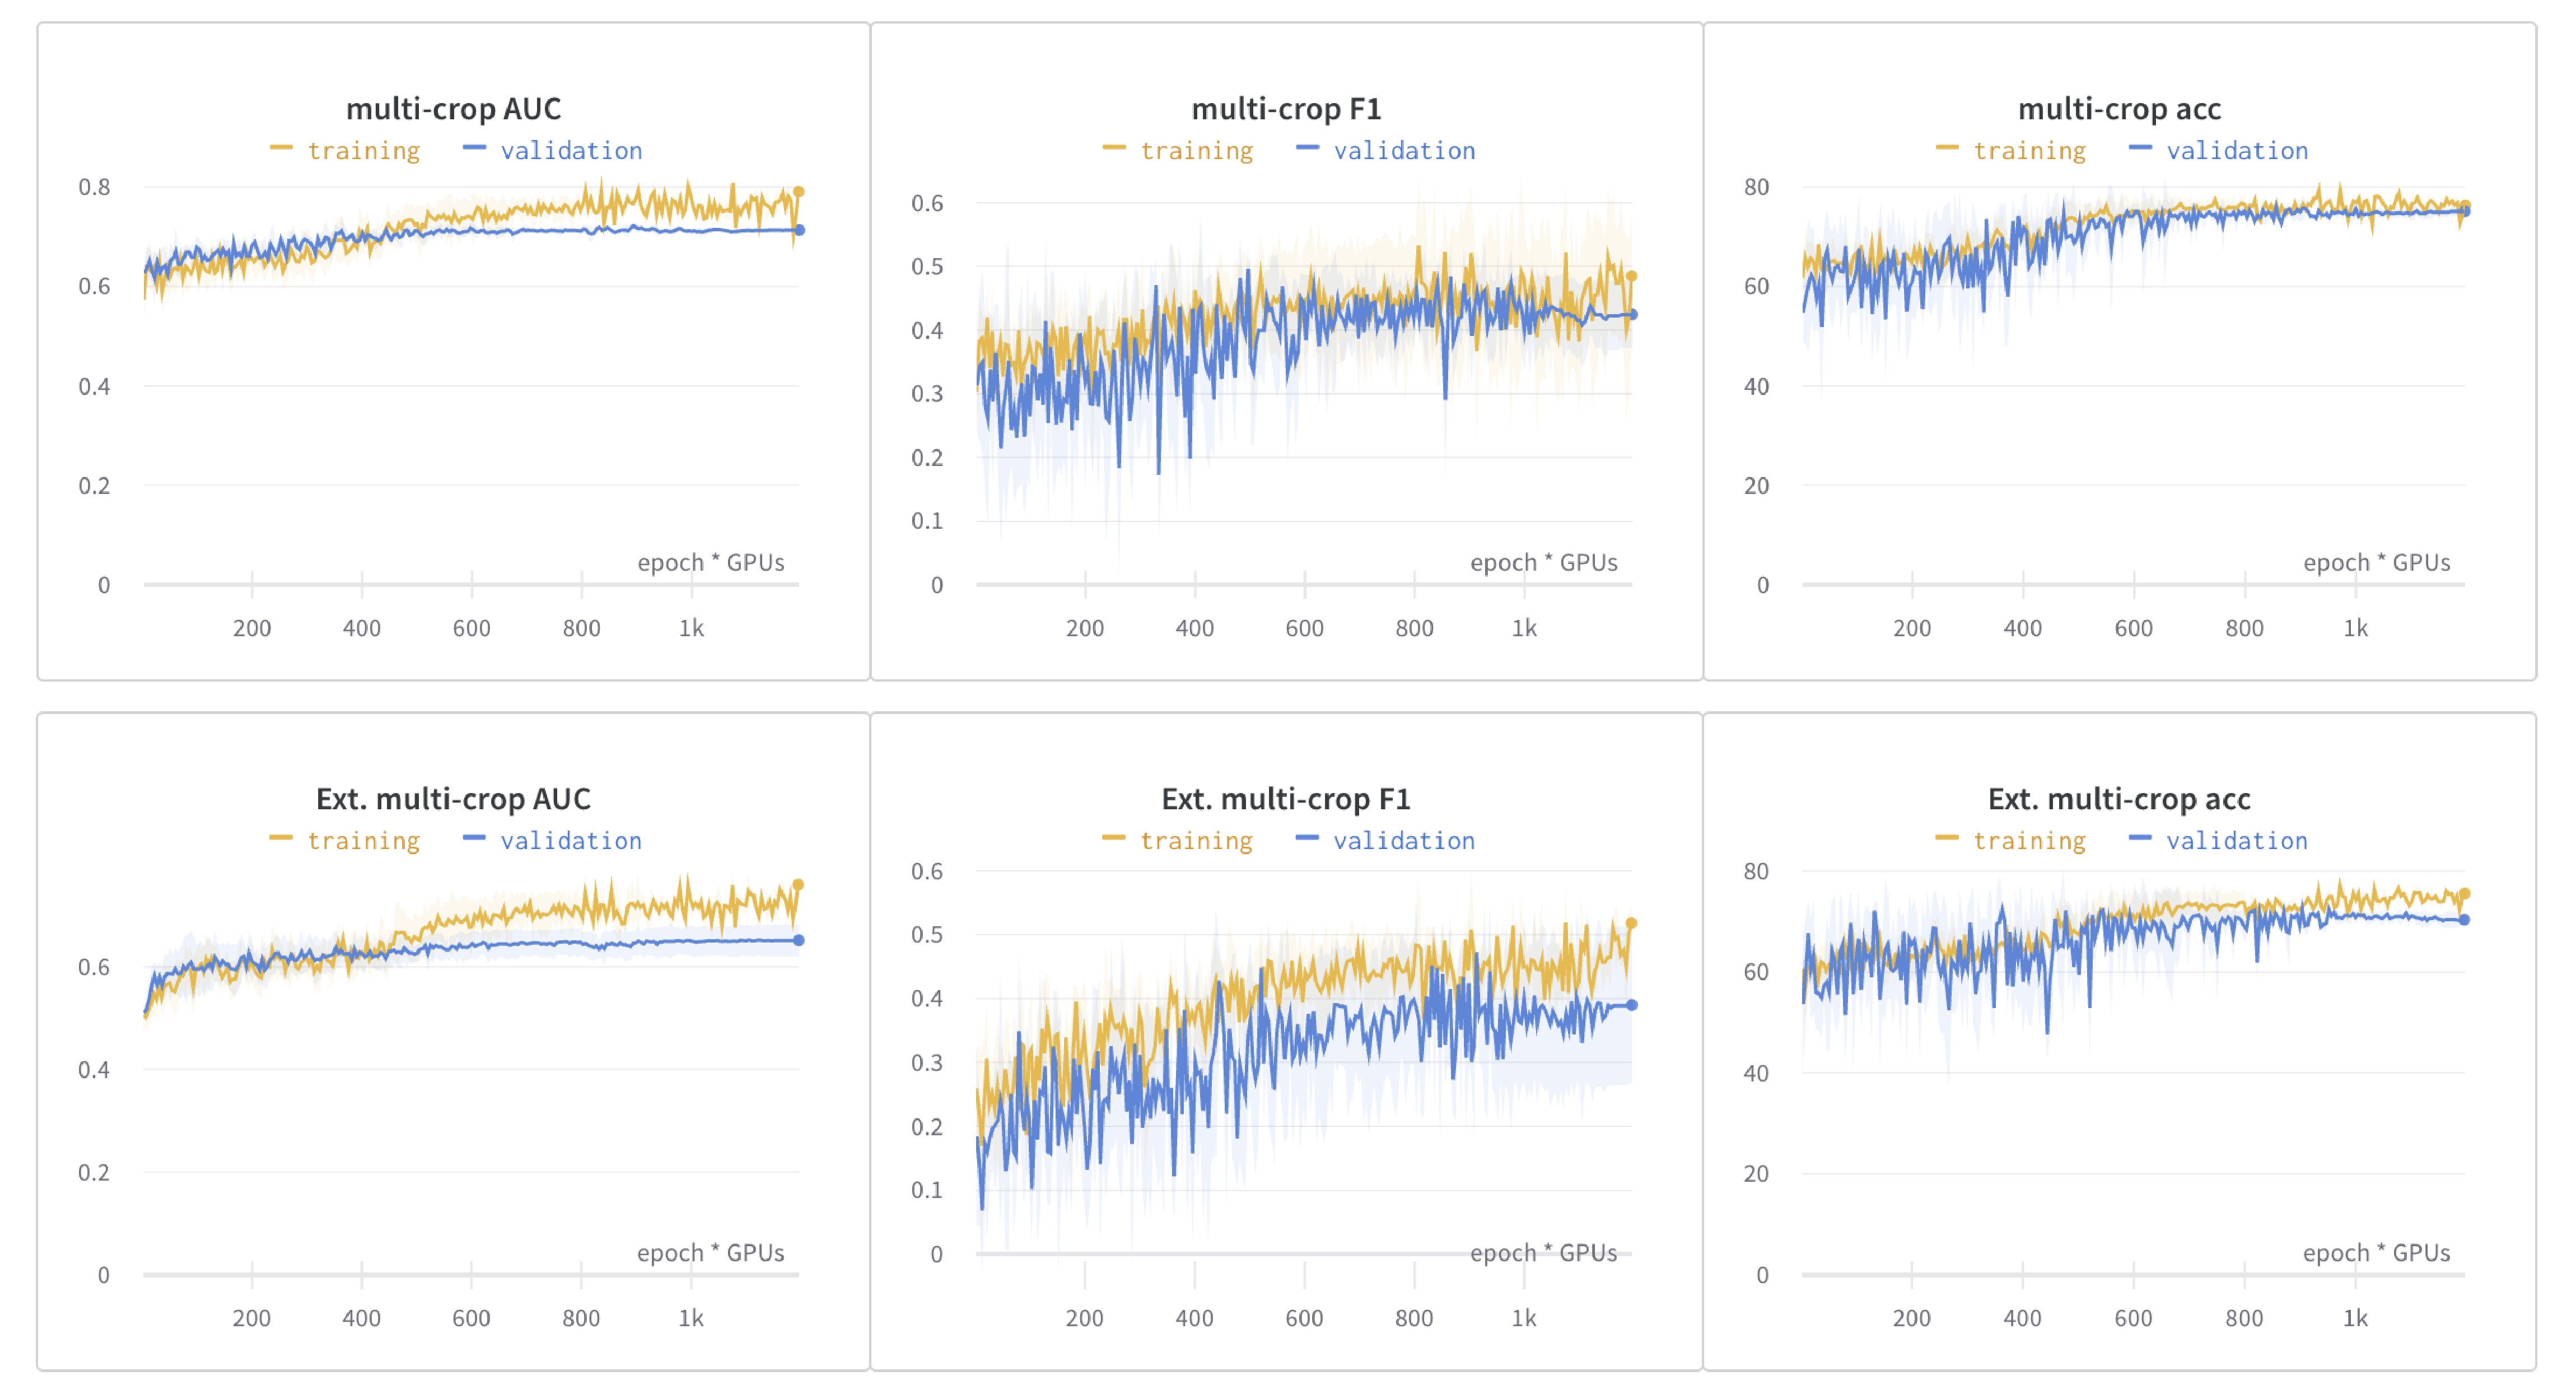
Task: Click epoch * GPUs axis label in multi-crop AUC
Action: (711, 562)
